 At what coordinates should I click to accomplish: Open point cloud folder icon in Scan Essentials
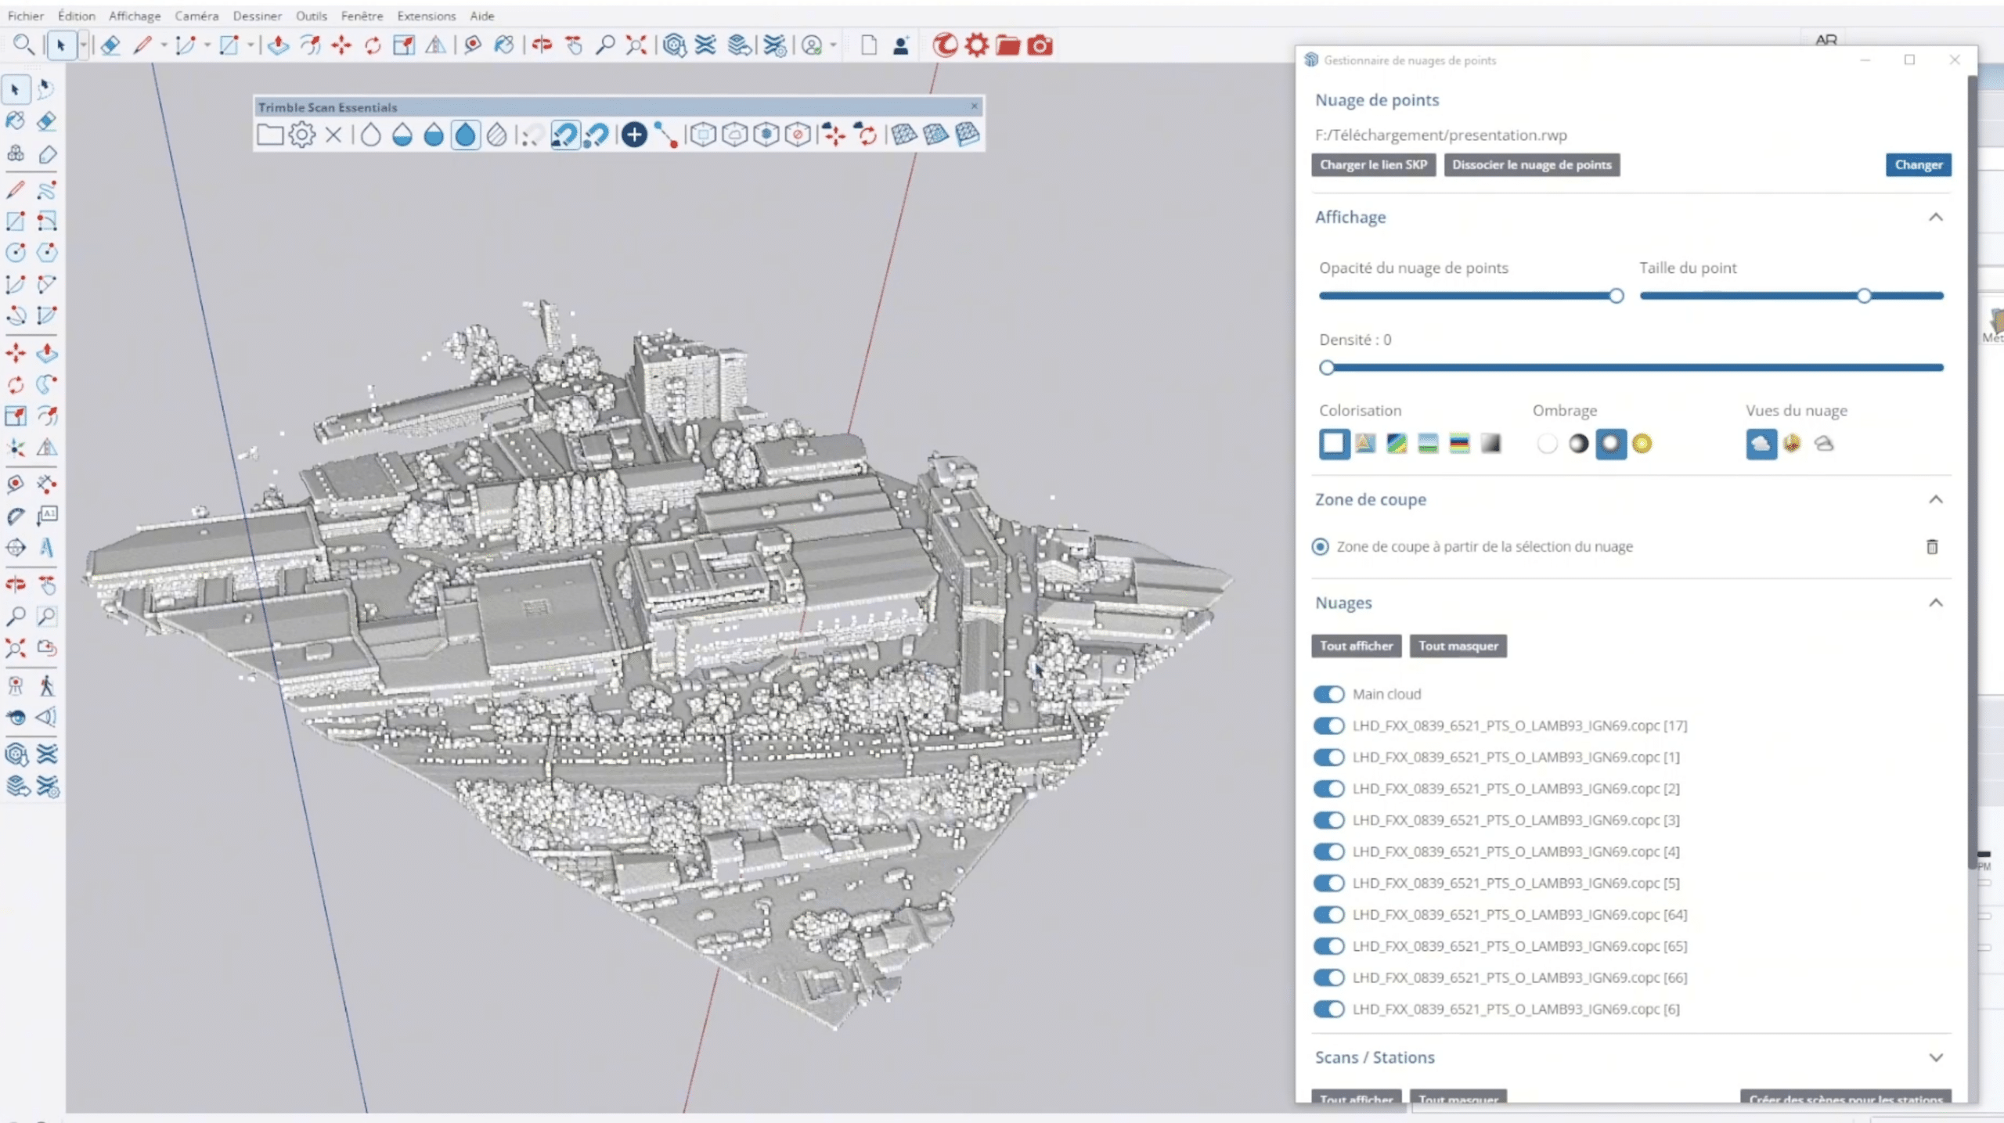[269, 135]
